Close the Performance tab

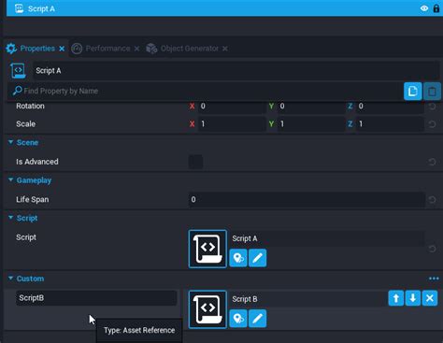136,49
